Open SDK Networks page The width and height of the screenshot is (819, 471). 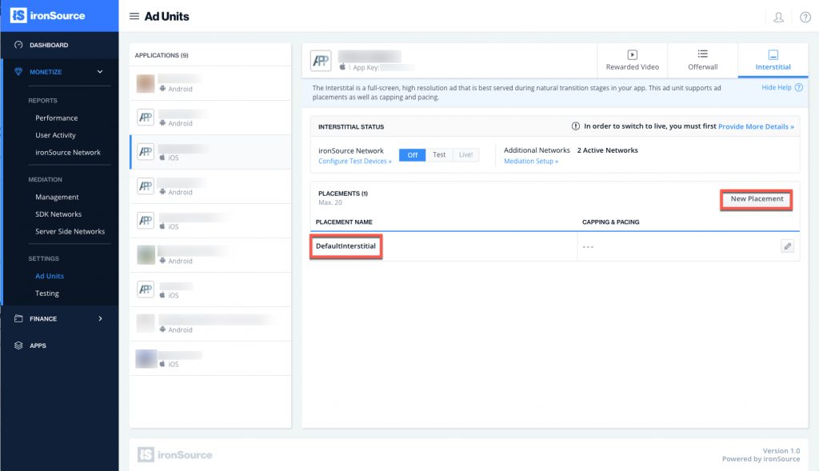pos(58,214)
